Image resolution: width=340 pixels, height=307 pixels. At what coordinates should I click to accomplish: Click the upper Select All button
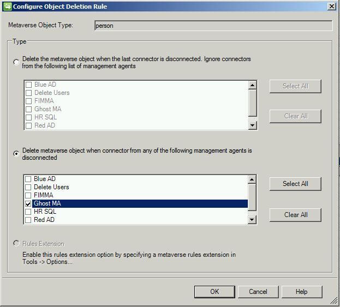point(295,86)
